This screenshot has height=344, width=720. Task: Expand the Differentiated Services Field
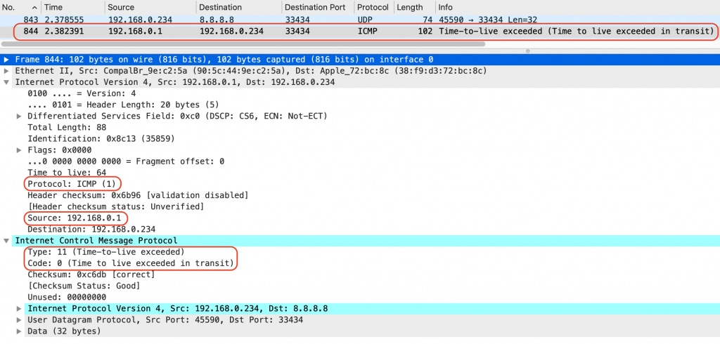pyautogui.click(x=19, y=116)
